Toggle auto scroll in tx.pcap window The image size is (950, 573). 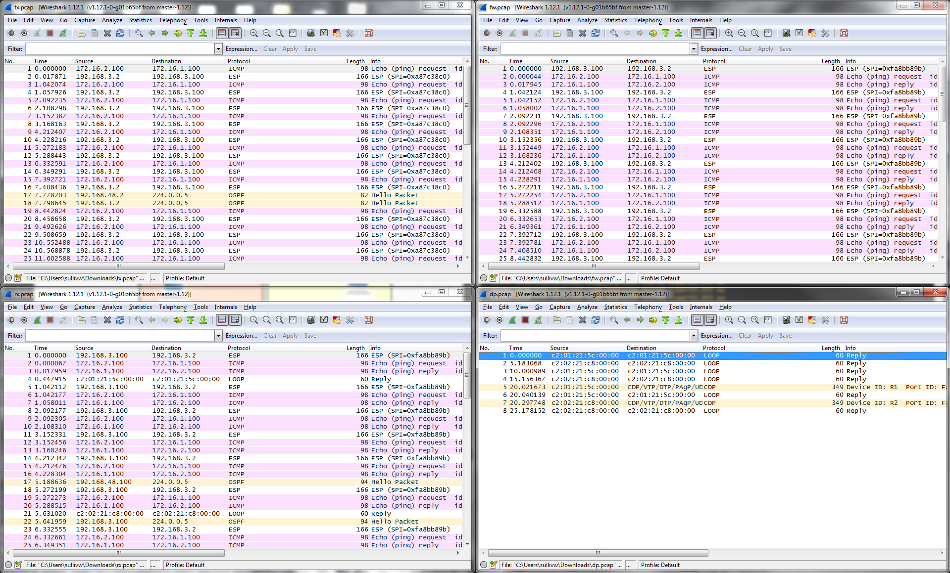point(235,33)
